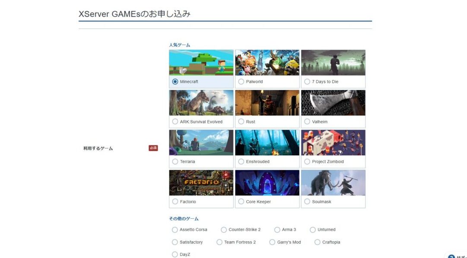Select the Garry's Mod radio button
Viewport: 467px width, 258px height.
click(272, 242)
